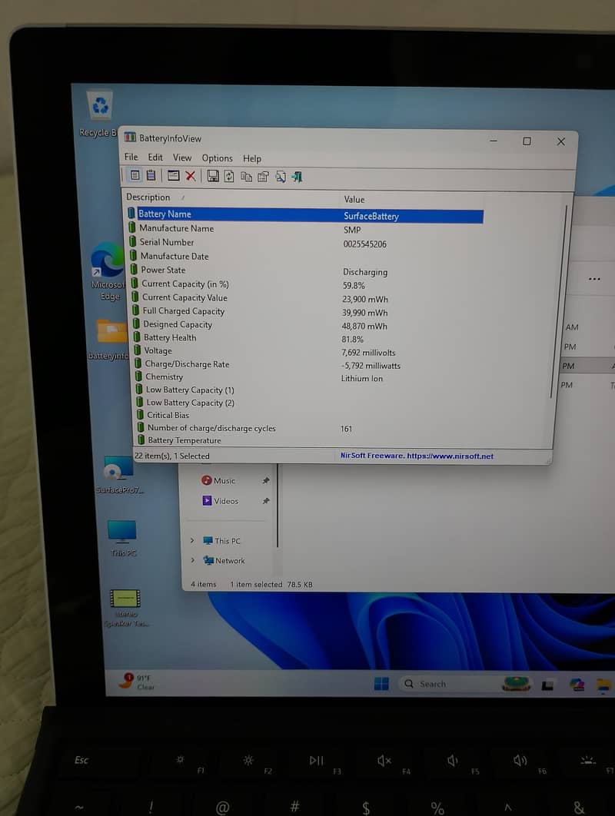Open Task View on the taskbar
The image size is (615, 816).
pyautogui.click(x=547, y=685)
